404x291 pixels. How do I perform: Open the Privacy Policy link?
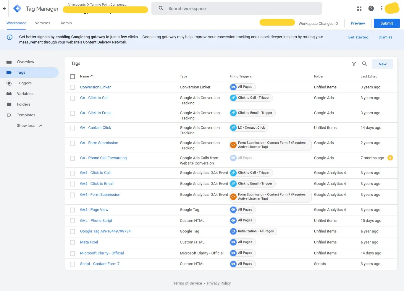click(219, 283)
